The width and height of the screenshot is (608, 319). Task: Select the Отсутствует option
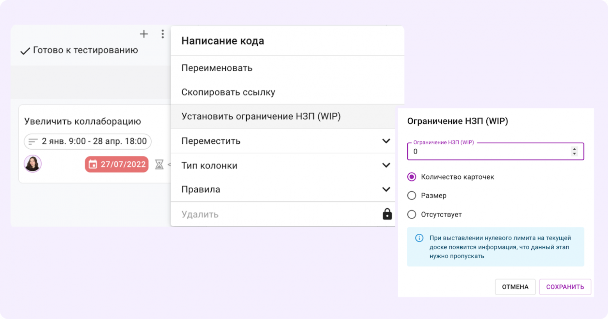pos(412,214)
